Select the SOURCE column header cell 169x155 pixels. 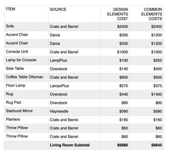pyautogui.click(x=74, y=14)
